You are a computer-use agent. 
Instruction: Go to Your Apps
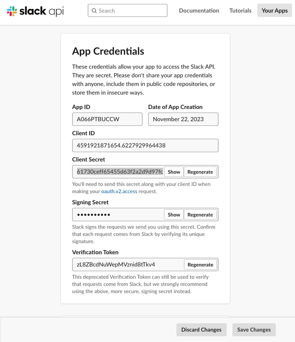click(274, 10)
